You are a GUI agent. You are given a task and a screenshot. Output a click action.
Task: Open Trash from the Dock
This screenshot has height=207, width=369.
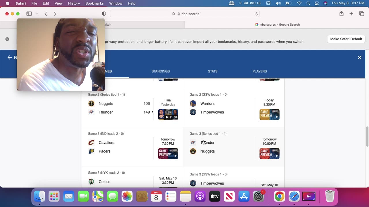coord(330,196)
